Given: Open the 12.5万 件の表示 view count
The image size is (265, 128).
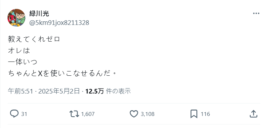Looking at the screenshot, I should click(x=108, y=91).
